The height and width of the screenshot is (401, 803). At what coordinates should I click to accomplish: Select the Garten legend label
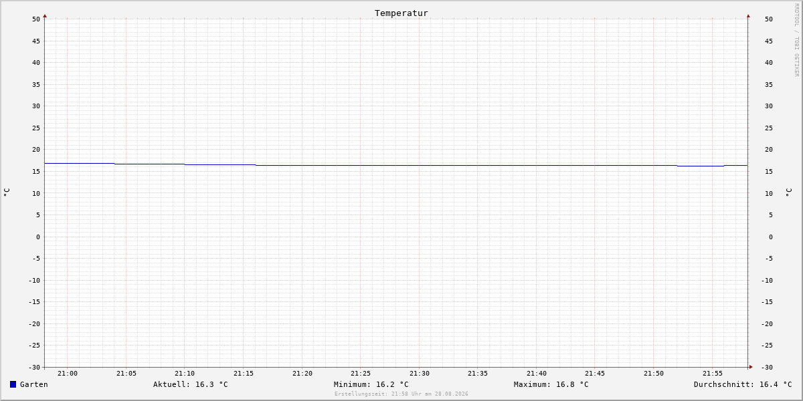pos(34,384)
